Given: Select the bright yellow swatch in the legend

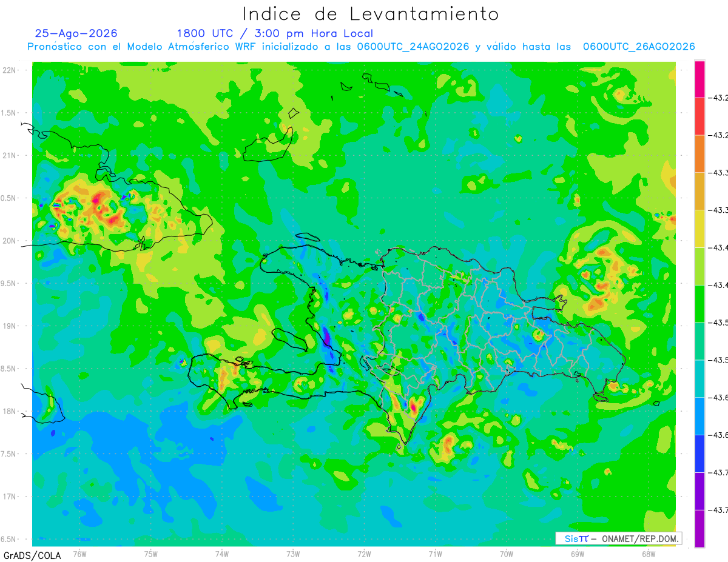Looking at the screenshot, I should tap(699, 229).
